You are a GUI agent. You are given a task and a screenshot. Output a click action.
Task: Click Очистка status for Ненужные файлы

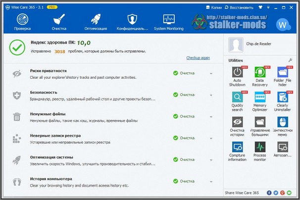[184, 116]
